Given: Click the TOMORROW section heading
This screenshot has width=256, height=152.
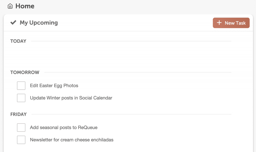Looking at the screenshot, I should (x=25, y=72).
